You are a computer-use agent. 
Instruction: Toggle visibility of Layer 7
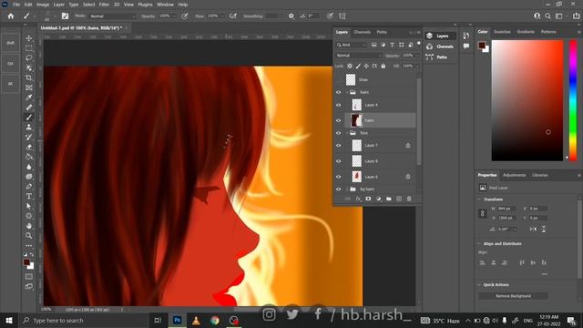pos(338,146)
